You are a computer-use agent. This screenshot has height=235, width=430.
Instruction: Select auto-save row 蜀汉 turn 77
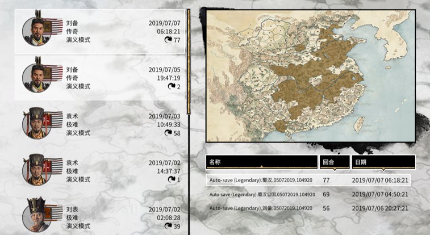308,180
